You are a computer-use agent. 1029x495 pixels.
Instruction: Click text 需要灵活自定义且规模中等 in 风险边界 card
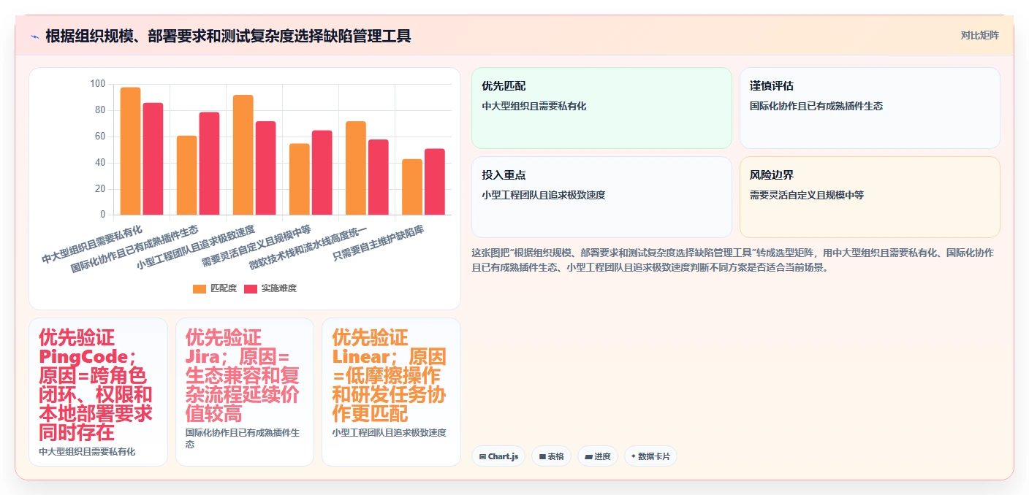point(807,195)
